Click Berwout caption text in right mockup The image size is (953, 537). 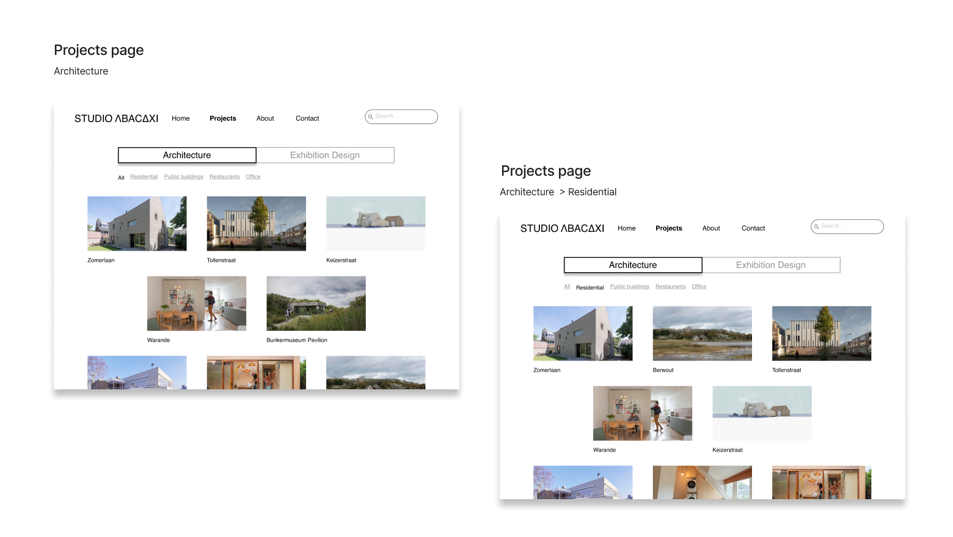pos(663,370)
